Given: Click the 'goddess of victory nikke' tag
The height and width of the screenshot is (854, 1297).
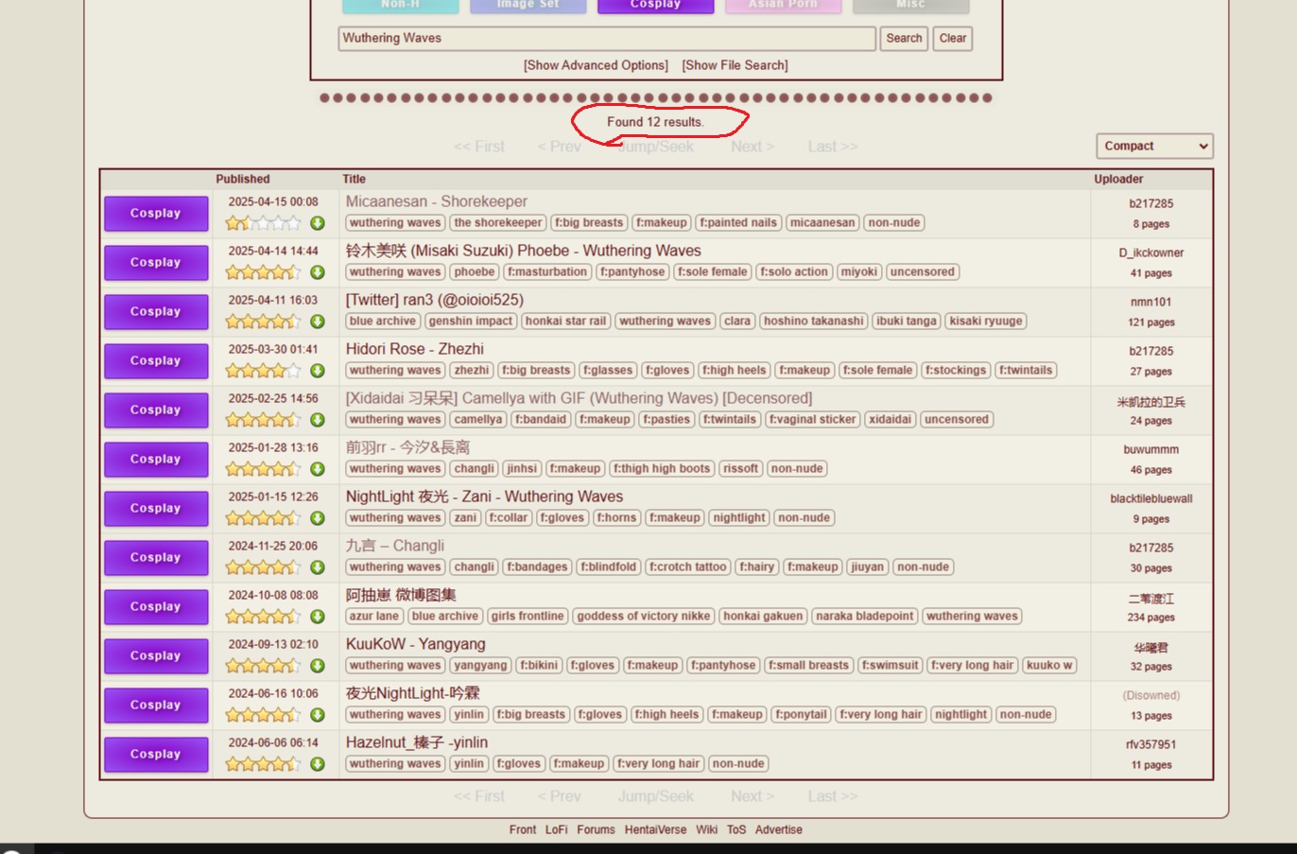Looking at the screenshot, I should [644, 617].
